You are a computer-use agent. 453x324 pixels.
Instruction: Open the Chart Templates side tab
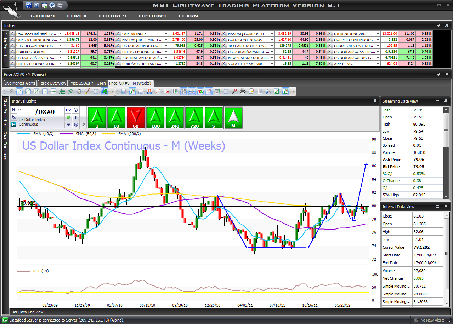click(5, 145)
